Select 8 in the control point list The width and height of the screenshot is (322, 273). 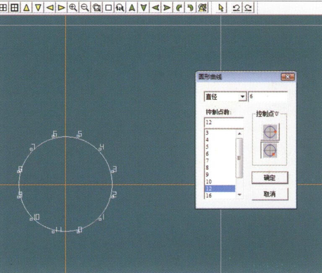coord(220,168)
